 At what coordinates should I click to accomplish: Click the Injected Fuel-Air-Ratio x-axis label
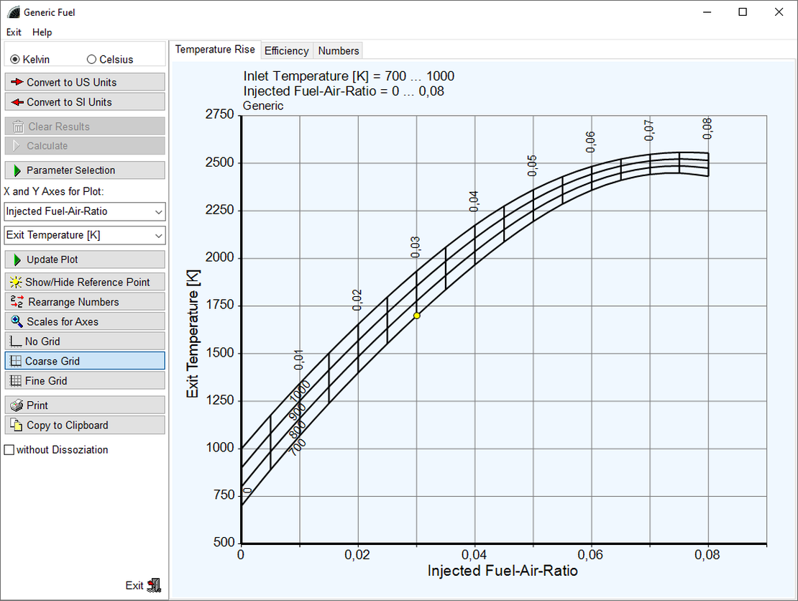(503, 571)
